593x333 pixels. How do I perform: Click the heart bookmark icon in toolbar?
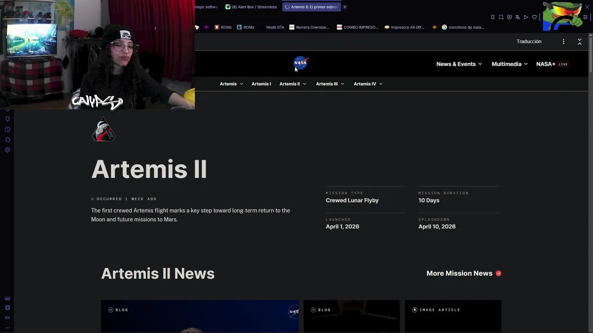point(534,17)
